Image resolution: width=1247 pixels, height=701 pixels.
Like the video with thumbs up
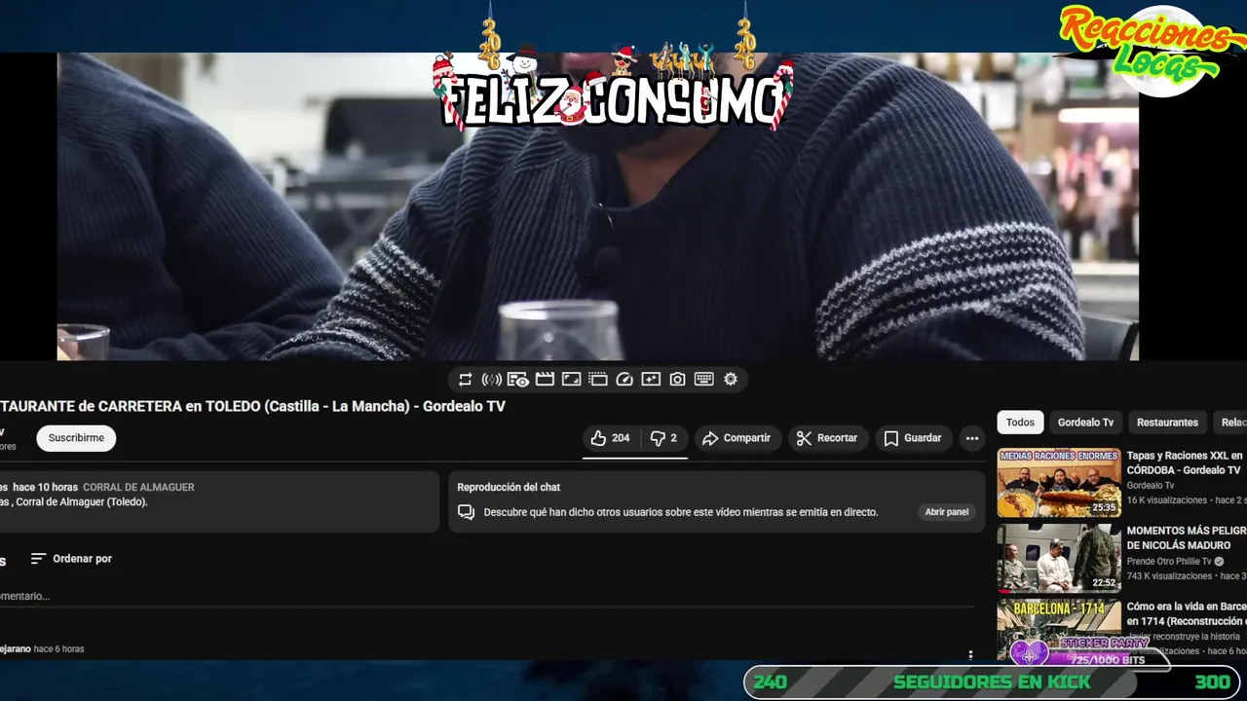pos(610,438)
